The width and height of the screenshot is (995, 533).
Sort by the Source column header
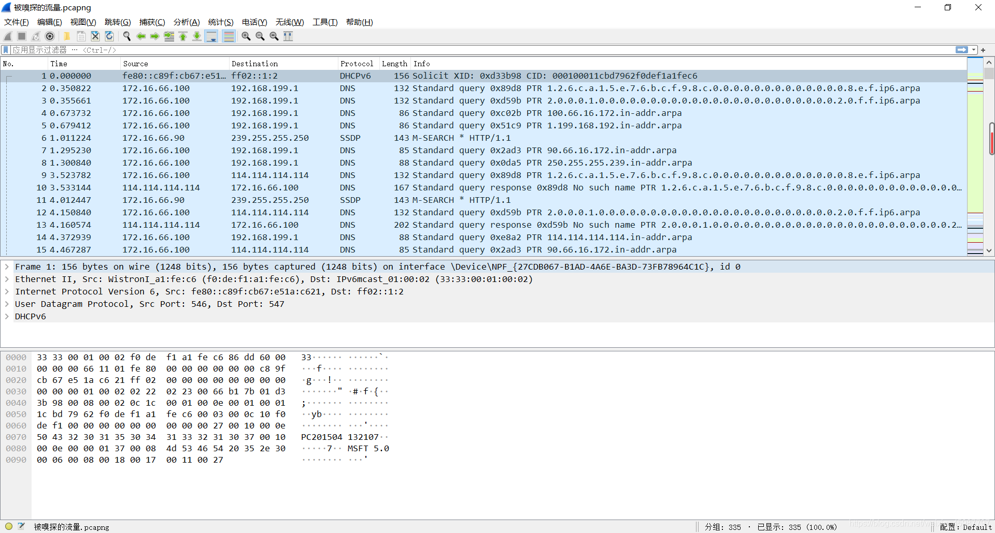pos(175,64)
